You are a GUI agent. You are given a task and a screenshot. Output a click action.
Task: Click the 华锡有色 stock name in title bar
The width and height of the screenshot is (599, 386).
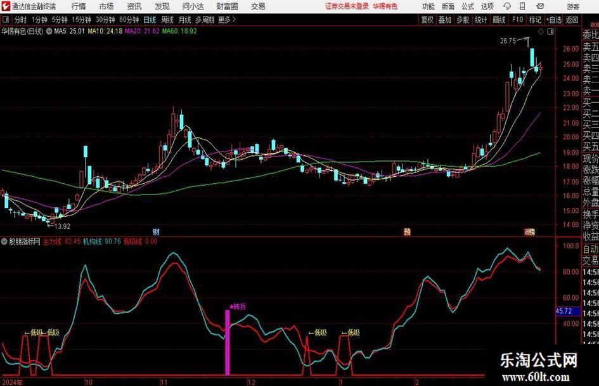(385, 6)
